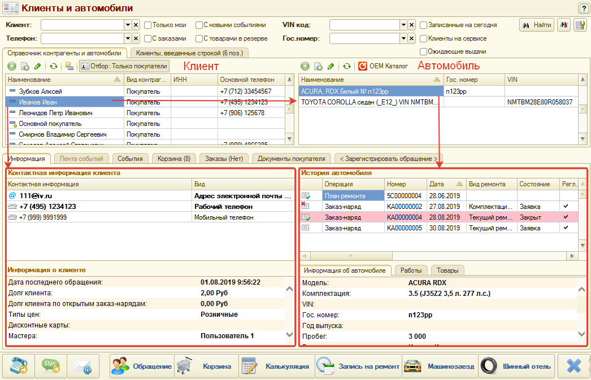Screen dimensions: 591x380
Task: Click the copy client icon in client toolbar
Action: pos(25,66)
